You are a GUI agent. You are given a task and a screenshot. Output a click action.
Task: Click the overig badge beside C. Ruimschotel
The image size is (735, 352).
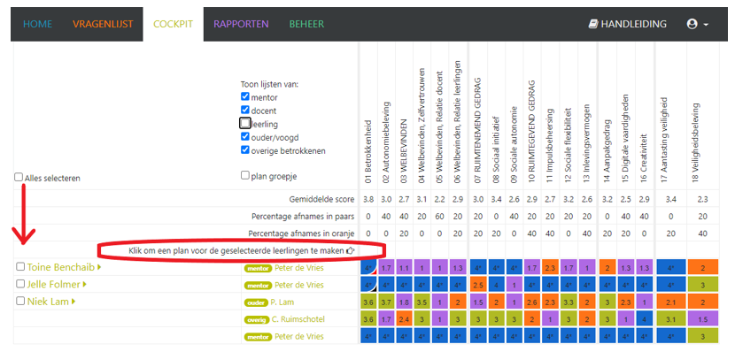click(x=257, y=320)
